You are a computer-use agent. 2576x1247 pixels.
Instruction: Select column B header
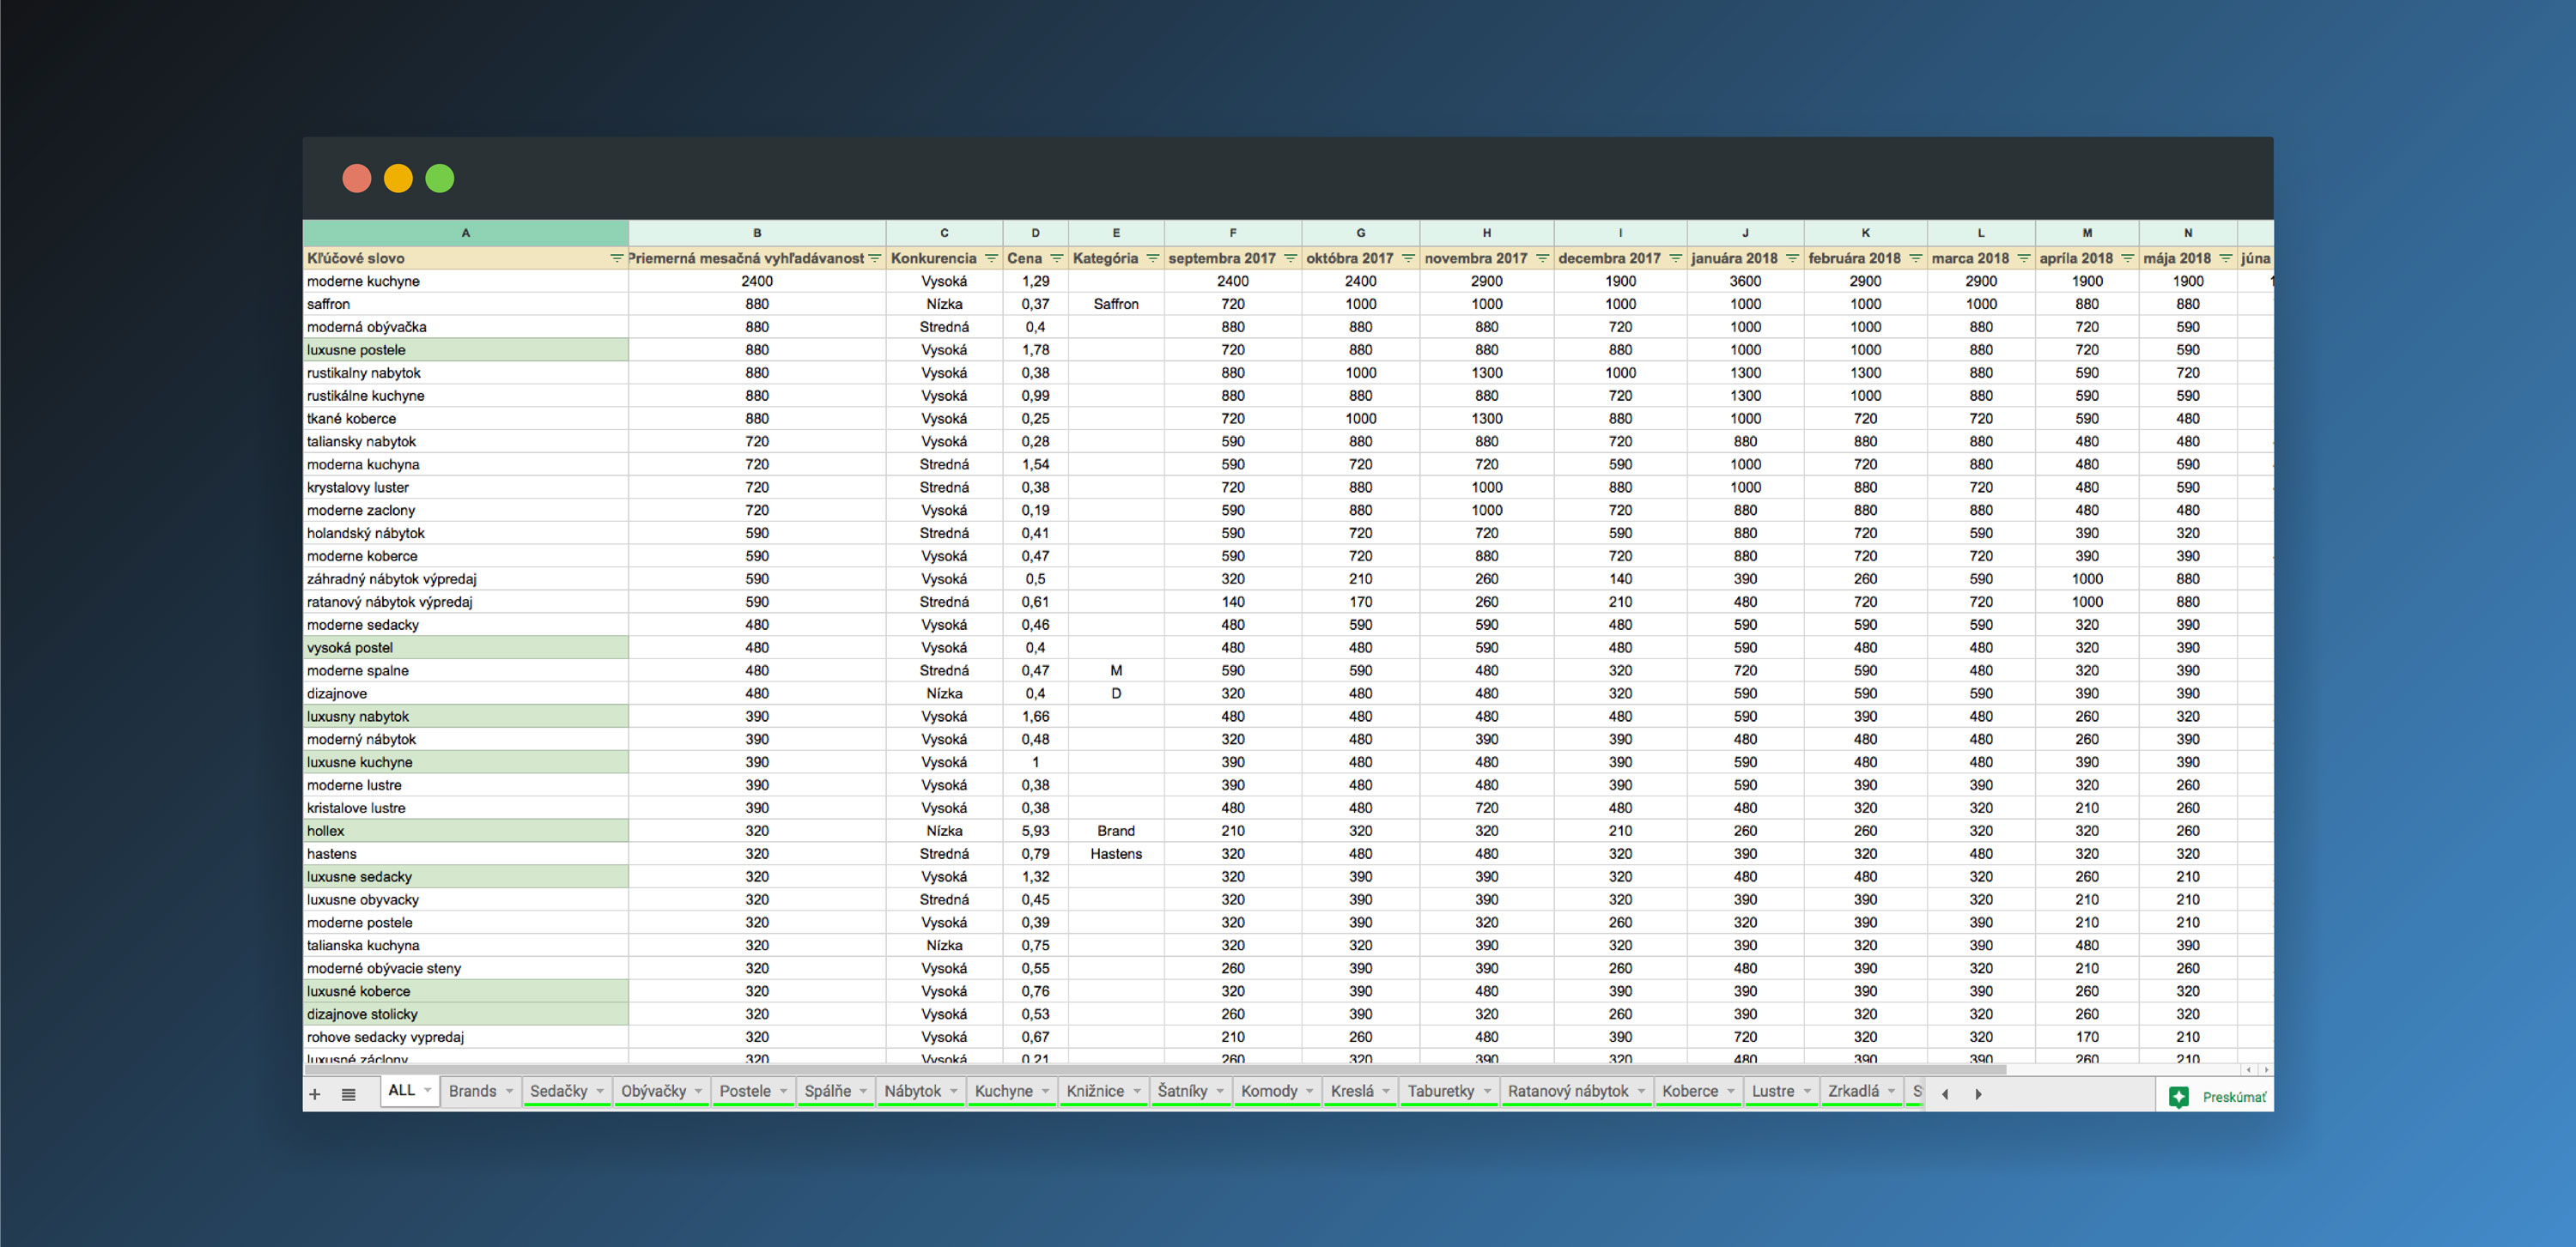point(757,233)
